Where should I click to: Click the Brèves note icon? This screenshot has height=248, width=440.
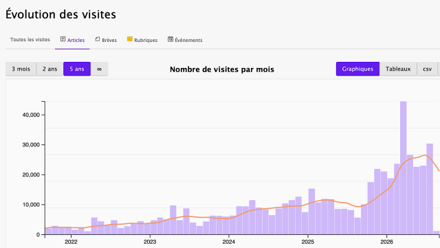tap(98, 39)
